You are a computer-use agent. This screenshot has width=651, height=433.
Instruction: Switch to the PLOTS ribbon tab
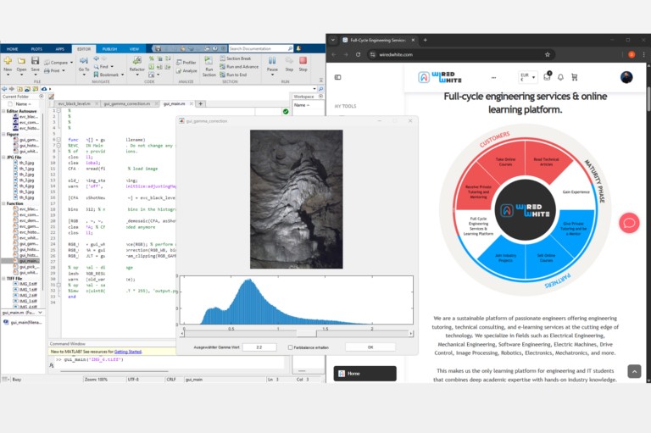click(x=36, y=49)
